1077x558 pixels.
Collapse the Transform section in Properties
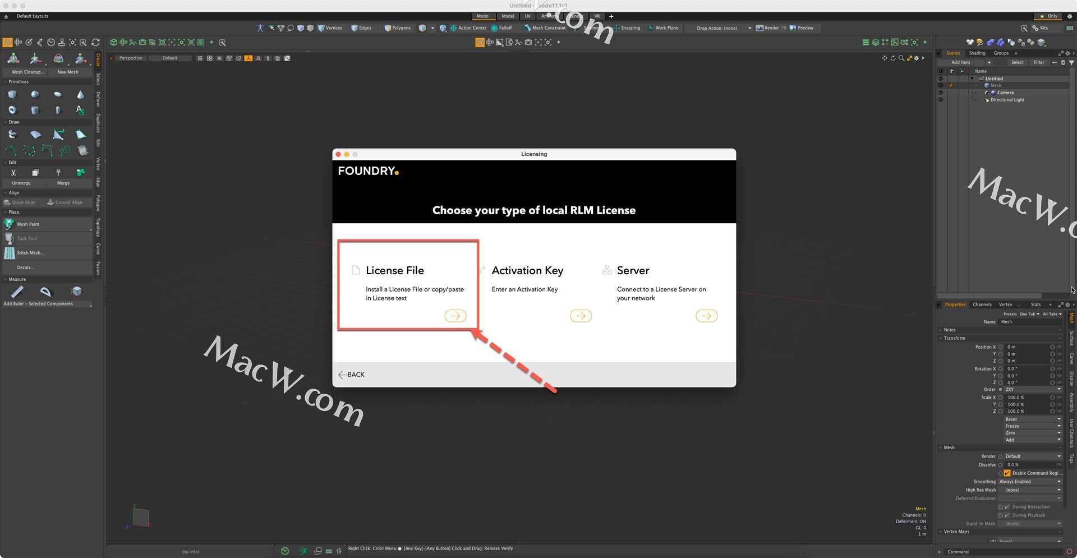(x=941, y=339)
